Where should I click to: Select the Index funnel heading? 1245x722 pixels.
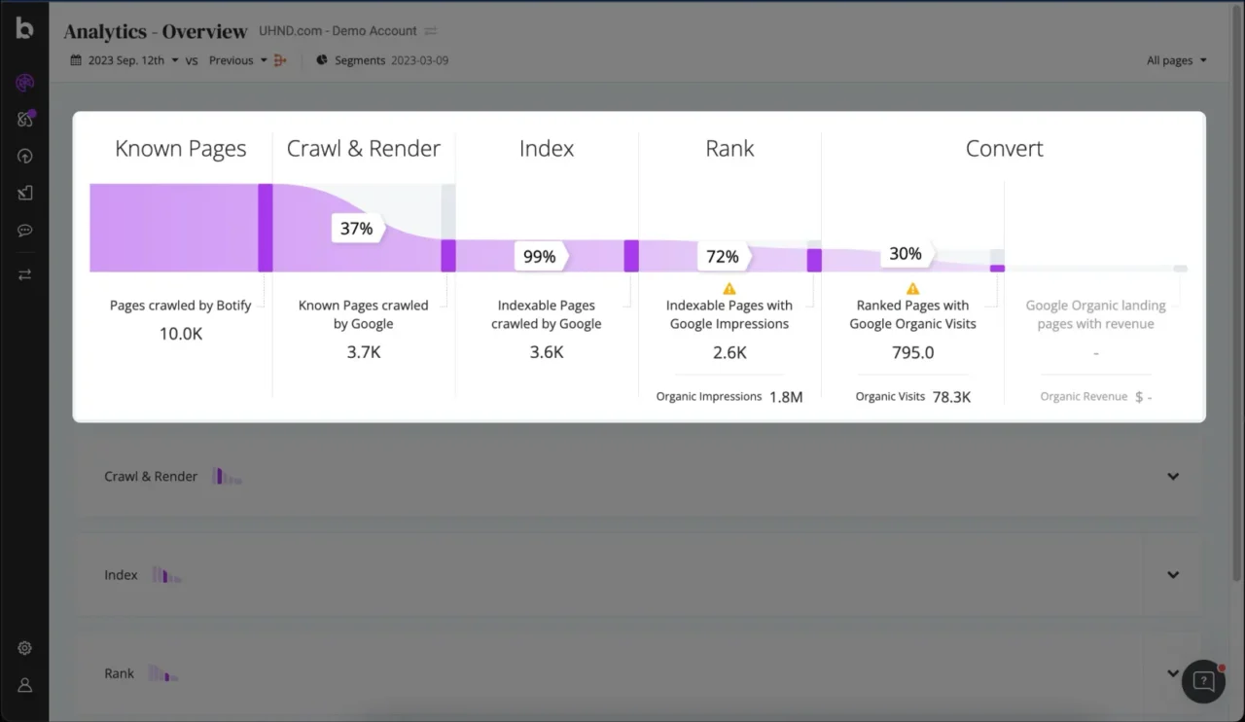pos(547,149)
